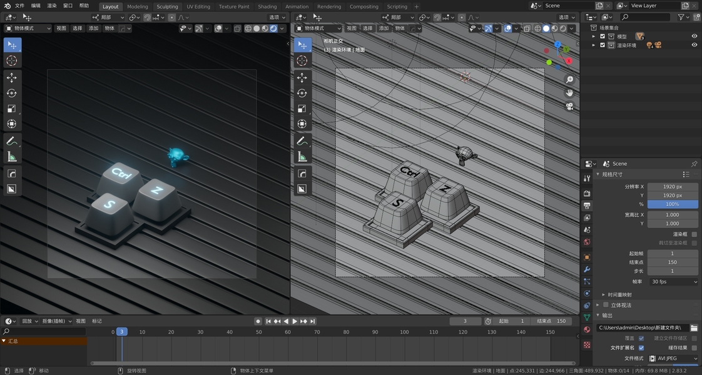The height and width of the screenshot is (375, 702).
Task: Switch right viewport to wireframe shading
Action: click(x=537, y=28)
